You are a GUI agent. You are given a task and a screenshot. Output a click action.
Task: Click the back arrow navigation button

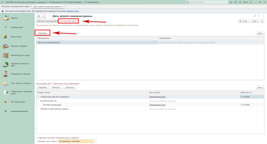coord(39,16)
